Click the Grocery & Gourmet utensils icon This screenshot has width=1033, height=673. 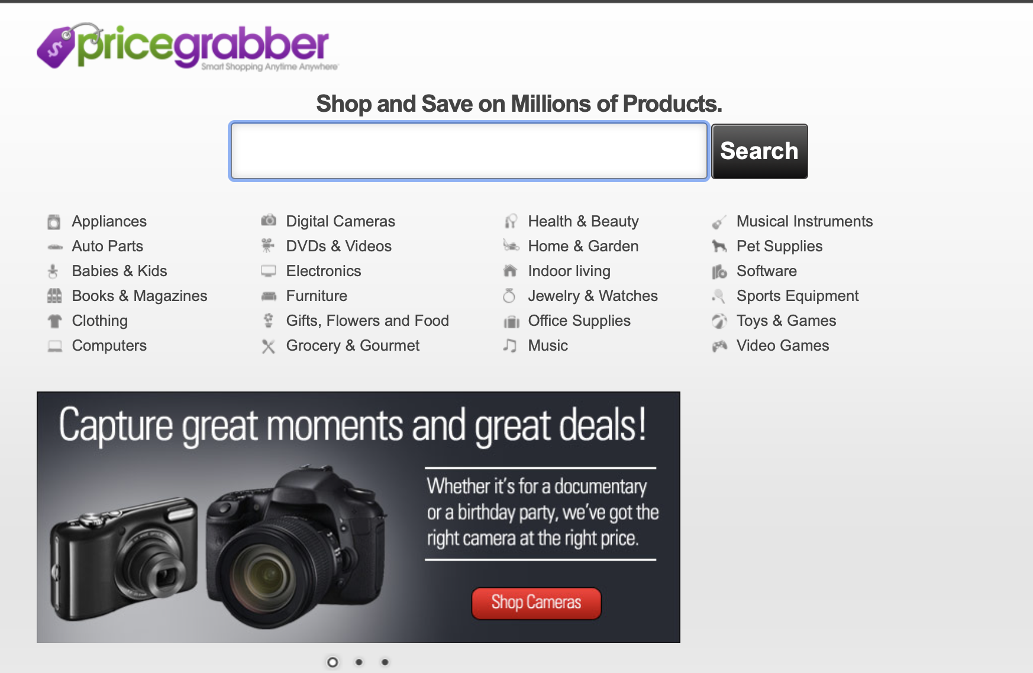269,346
